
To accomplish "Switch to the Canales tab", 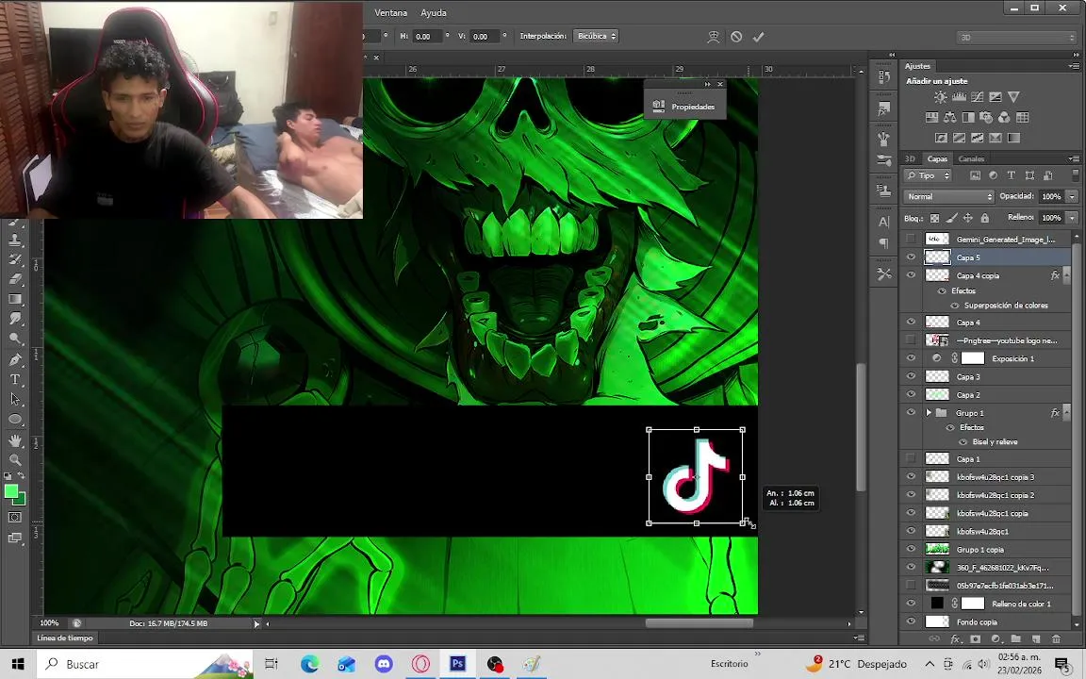I will pos(971,158).
